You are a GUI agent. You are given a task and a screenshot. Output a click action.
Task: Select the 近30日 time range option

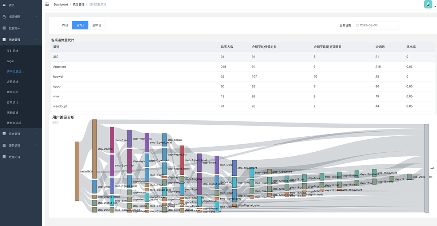[97, 25]
